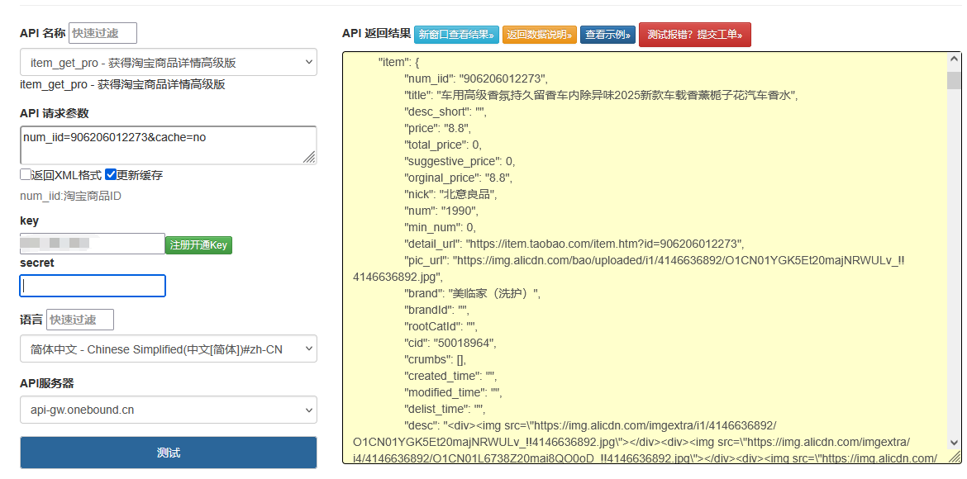Click the key input field
Viewport: 967px width, 479px height.
click(x=93, y=244)
